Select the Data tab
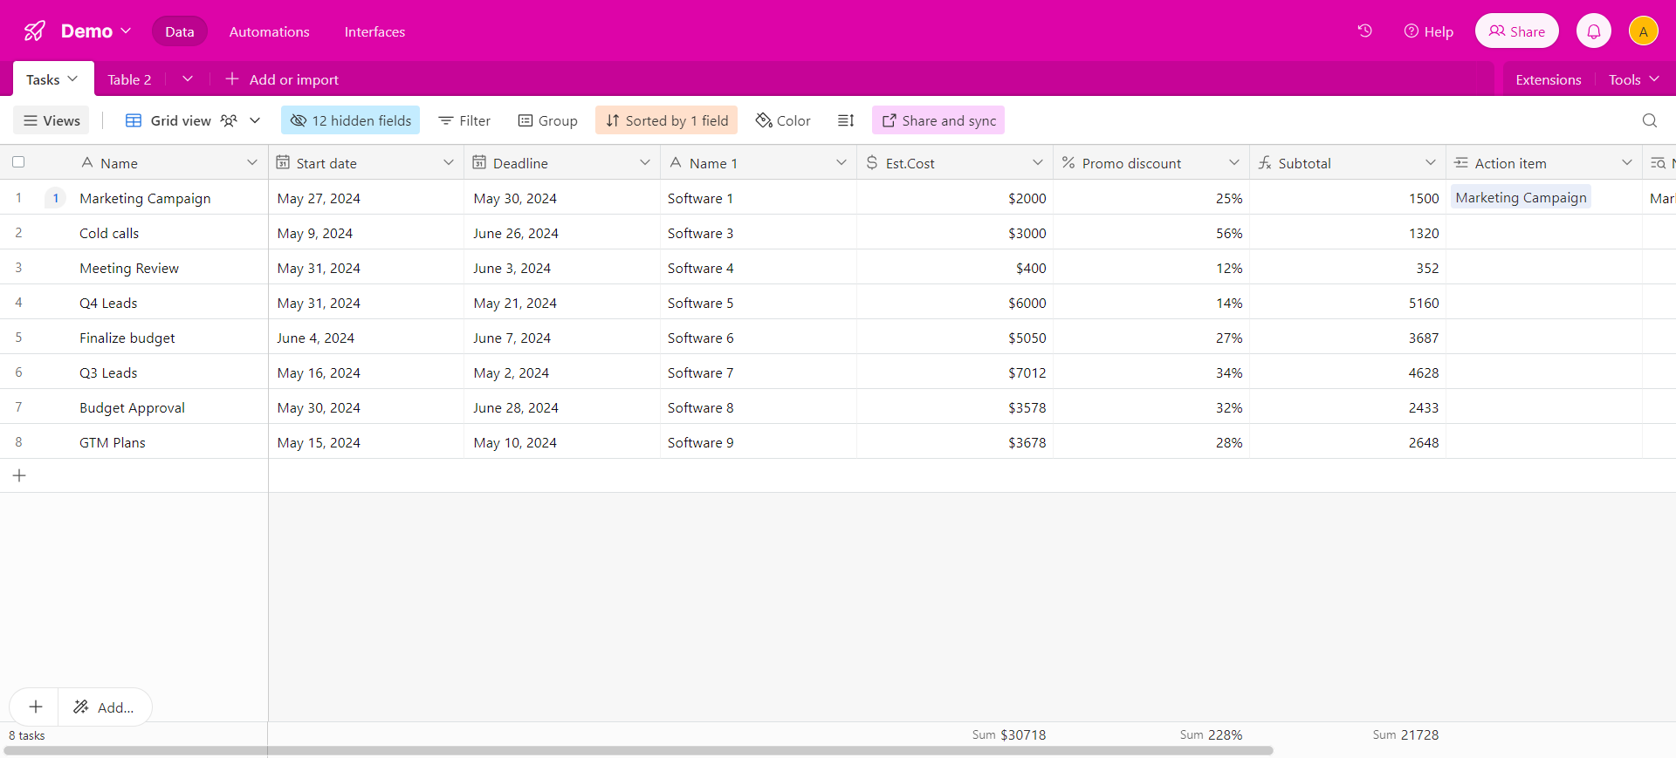The height and width of the screenshot is (758, 1676). [180, 31]
